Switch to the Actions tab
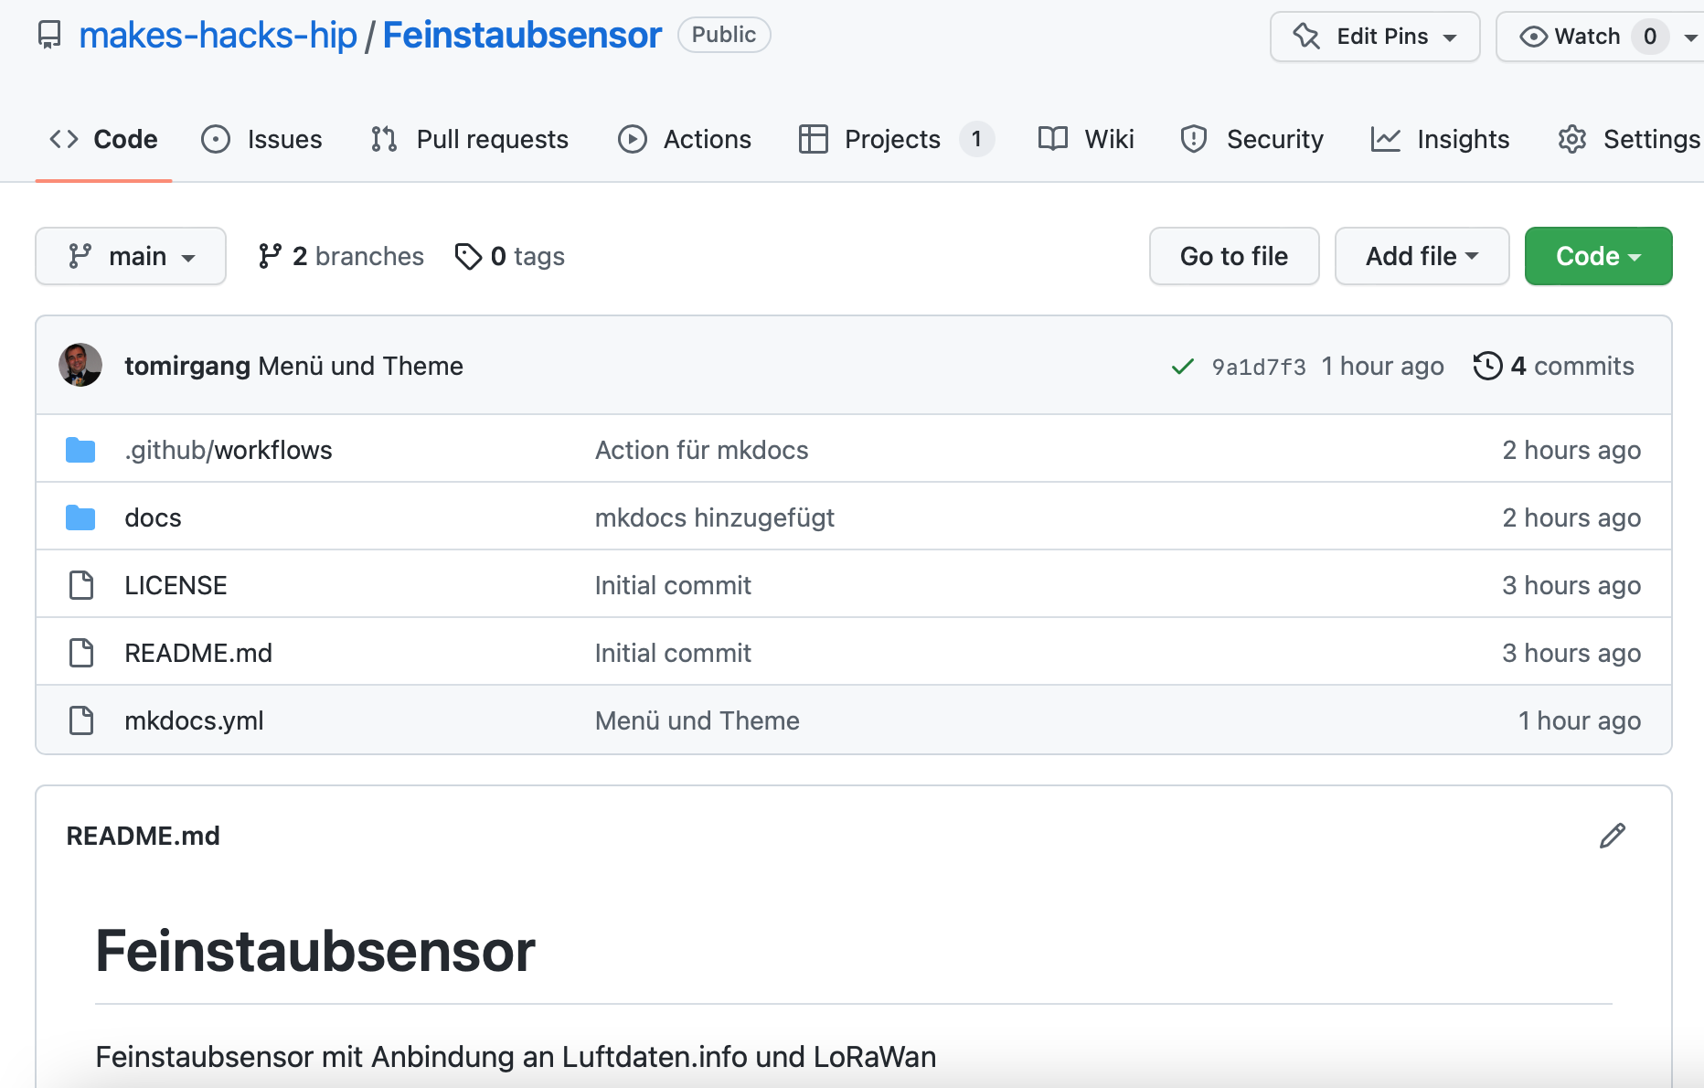Screen dimensions: 1704x1088 [x=685, y=139]
